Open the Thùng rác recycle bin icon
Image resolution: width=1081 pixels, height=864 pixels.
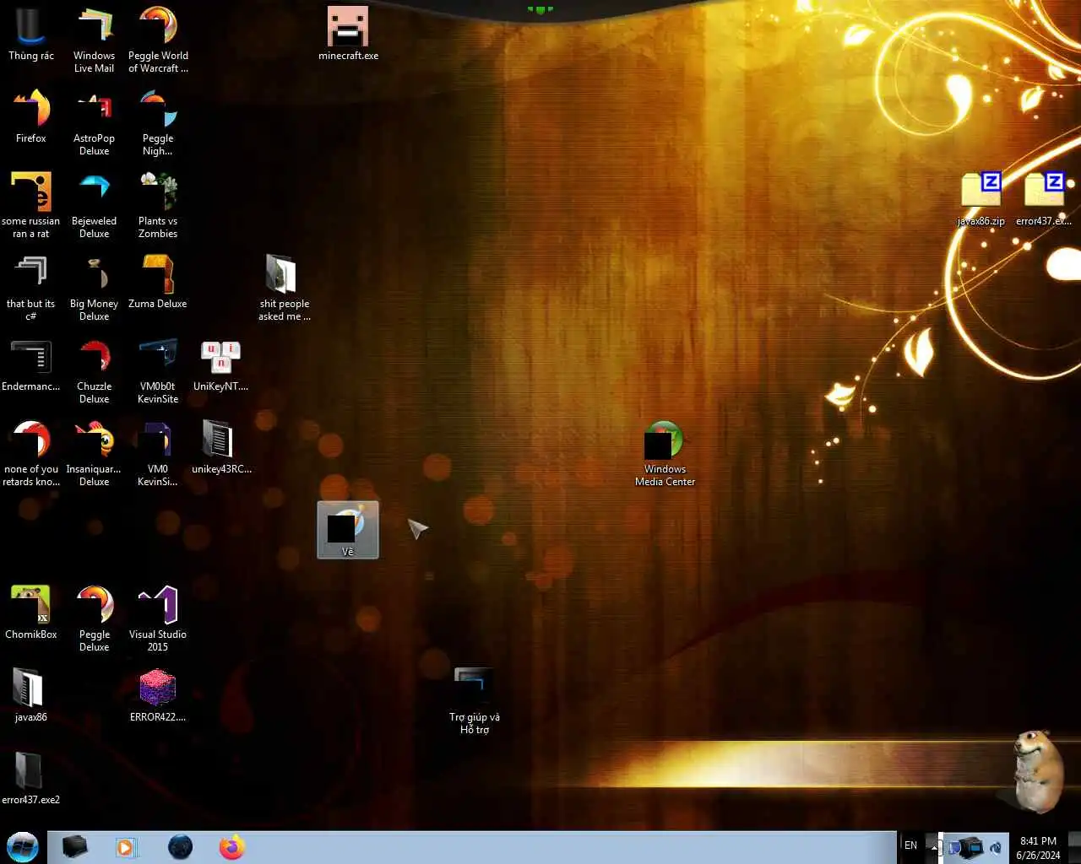click(31, 35)
